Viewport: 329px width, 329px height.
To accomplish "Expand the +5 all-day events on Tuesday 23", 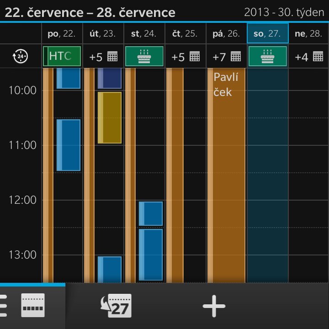I will pos(103,57).
